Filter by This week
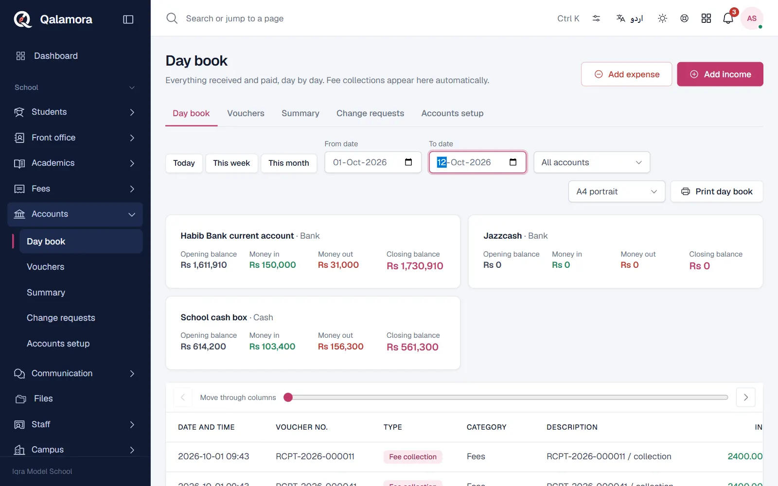Image resolution: width=778 pixels, height=486 pixels. 231,163
